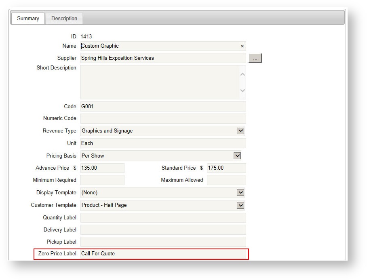Image resolution: width=367 pixels, height=280 pixels.
Task: Edit the Advance Price field
Action: 102,168
